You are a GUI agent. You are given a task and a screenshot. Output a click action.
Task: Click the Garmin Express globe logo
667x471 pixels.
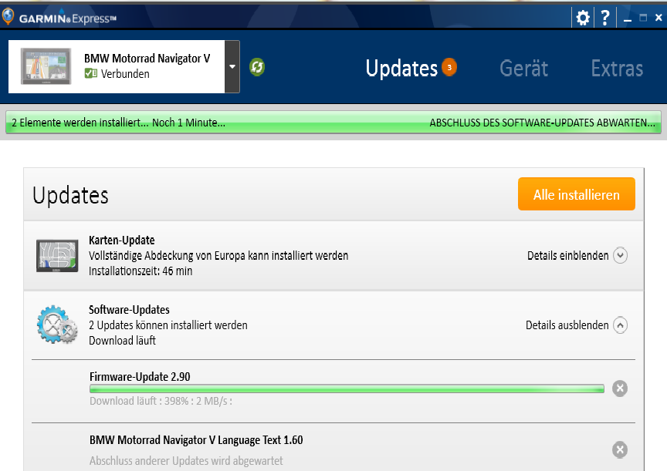click(8, 15)
